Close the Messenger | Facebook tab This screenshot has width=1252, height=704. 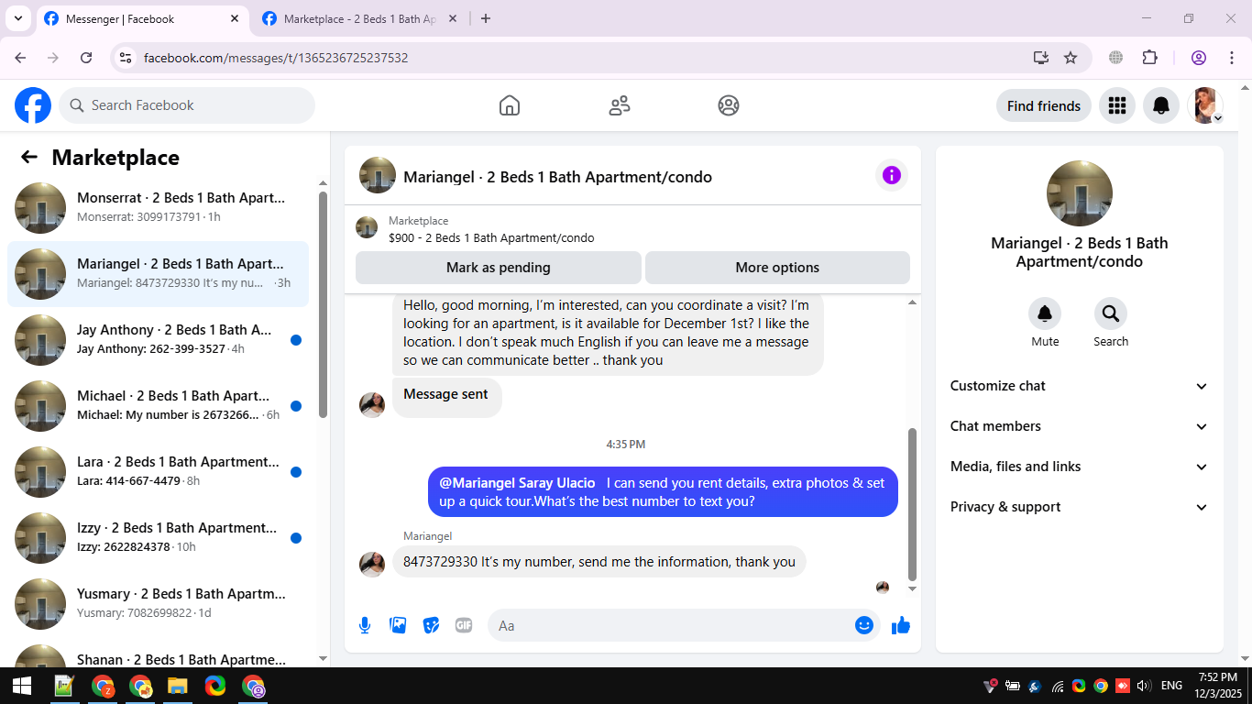coord(235,18)
